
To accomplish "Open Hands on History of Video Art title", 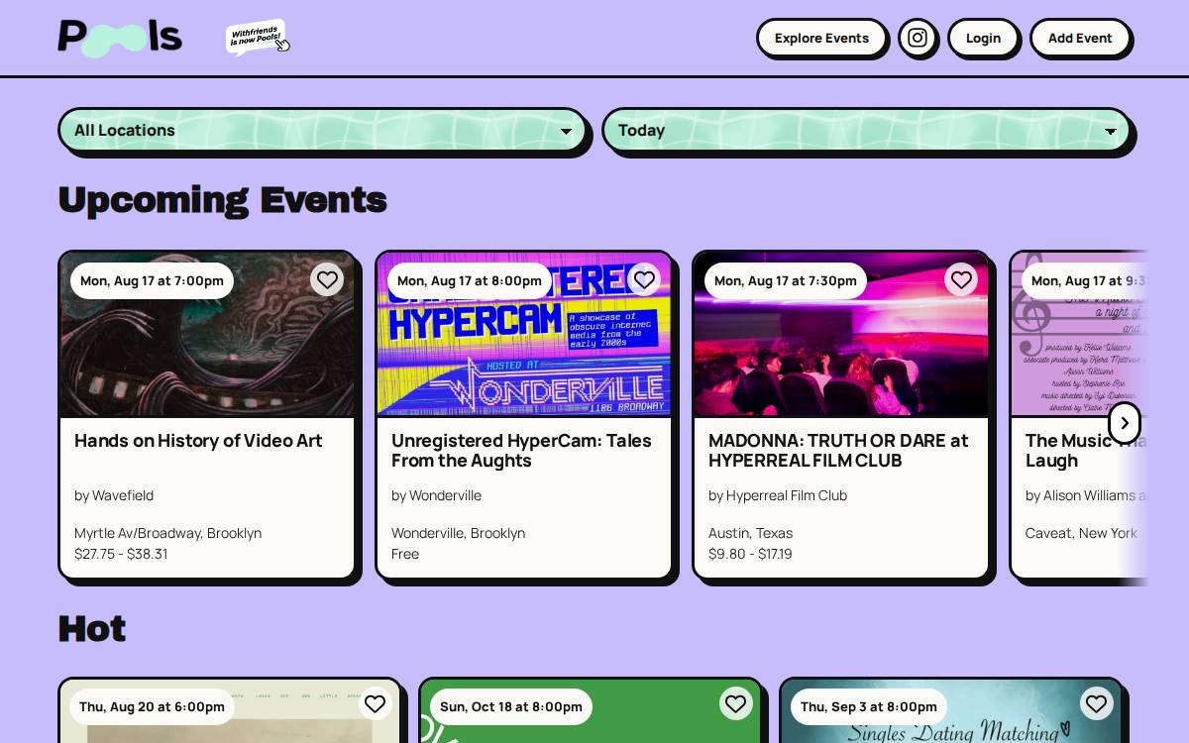I will (198, 441).
